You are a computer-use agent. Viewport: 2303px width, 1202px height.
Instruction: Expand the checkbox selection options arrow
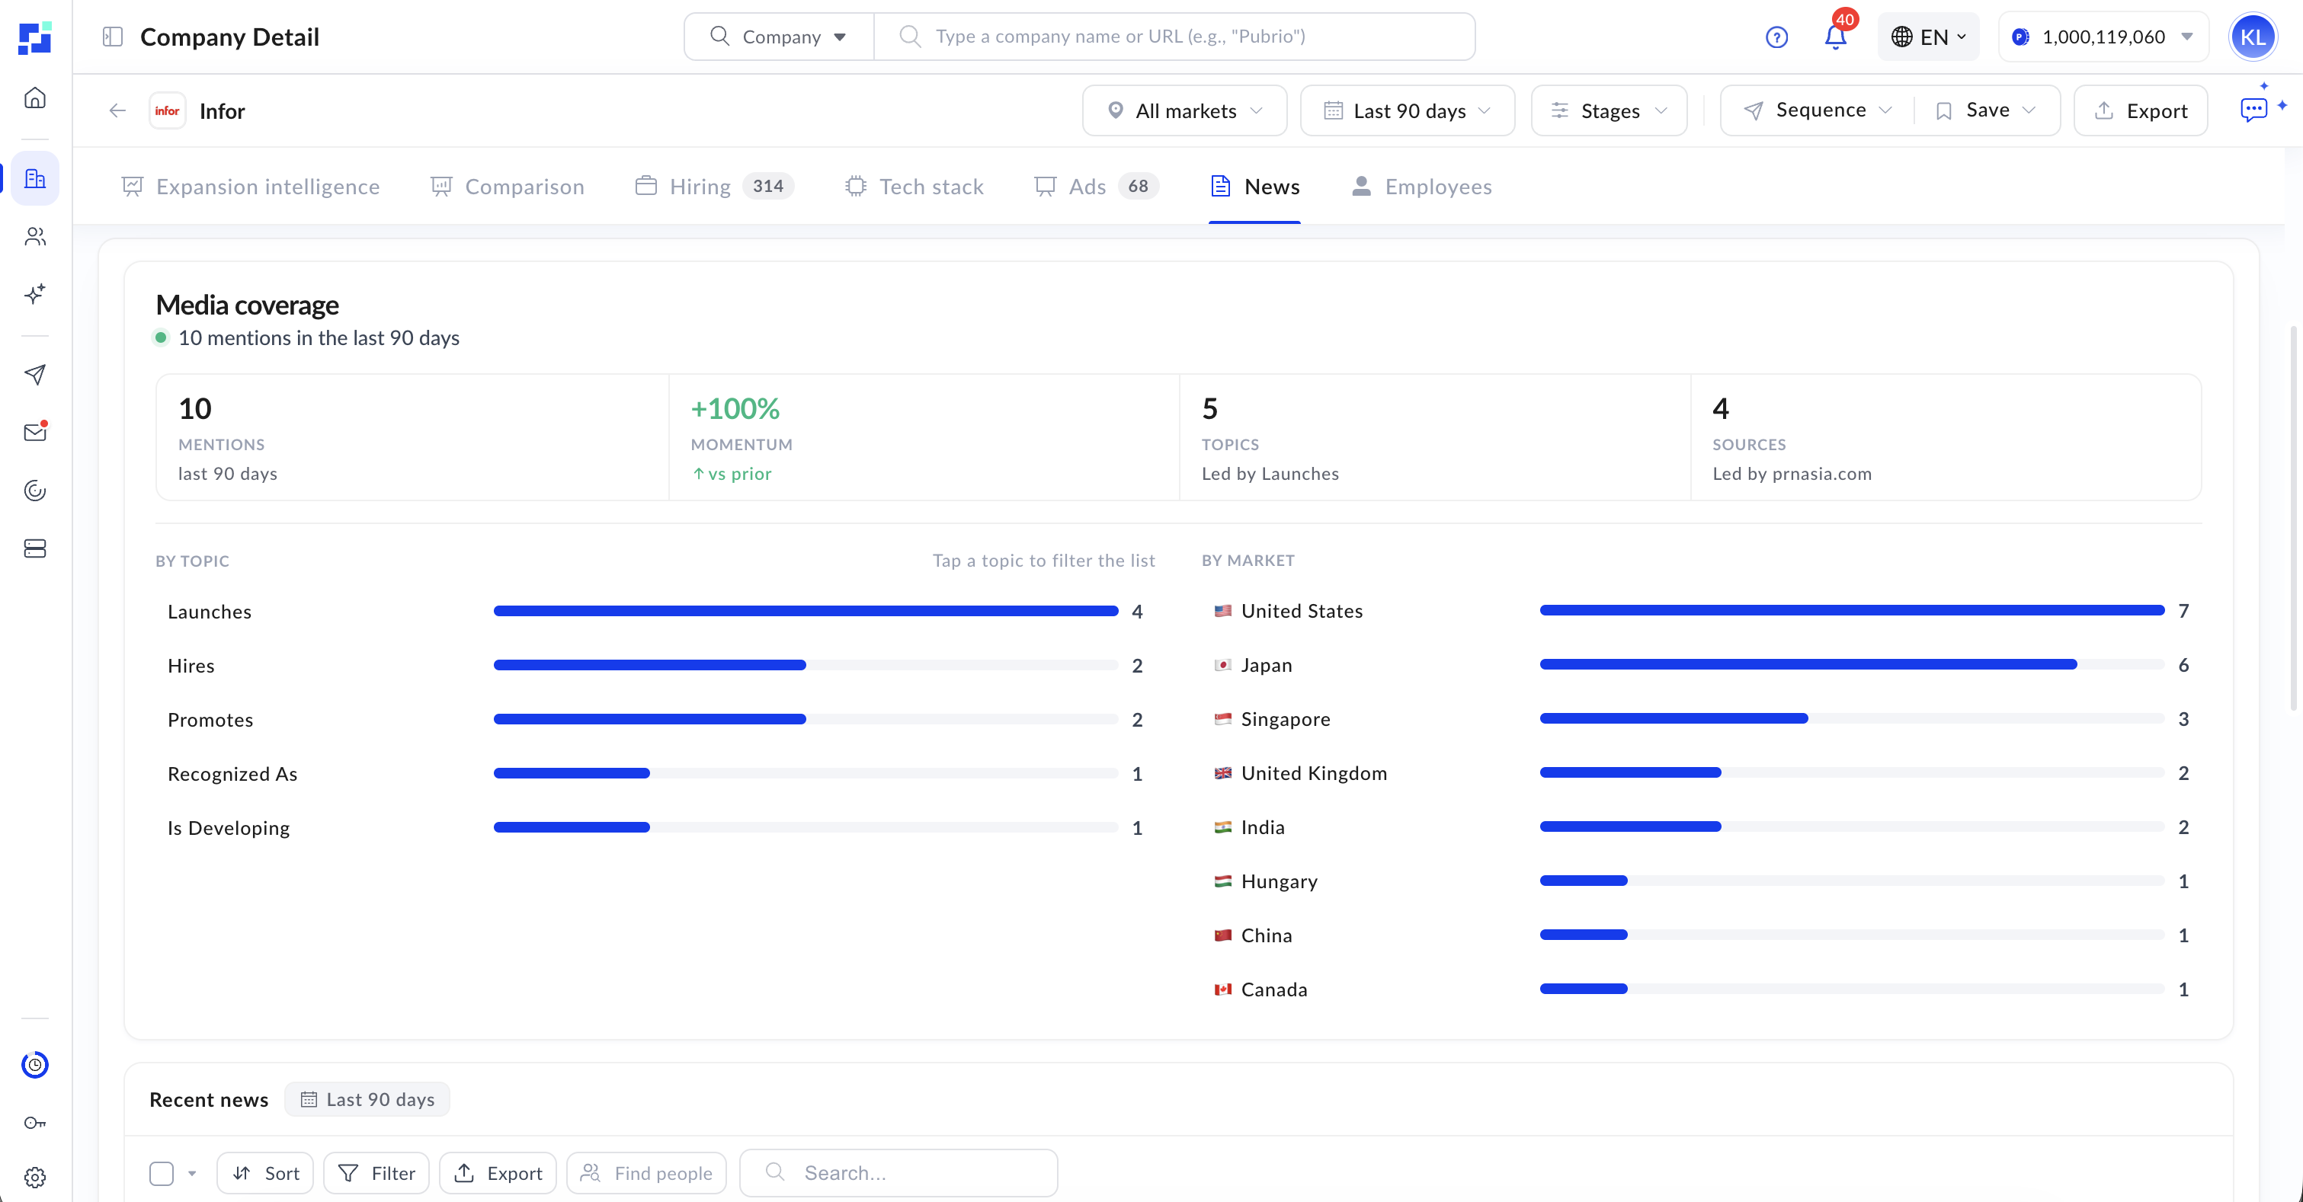[x=191, y=1173]
